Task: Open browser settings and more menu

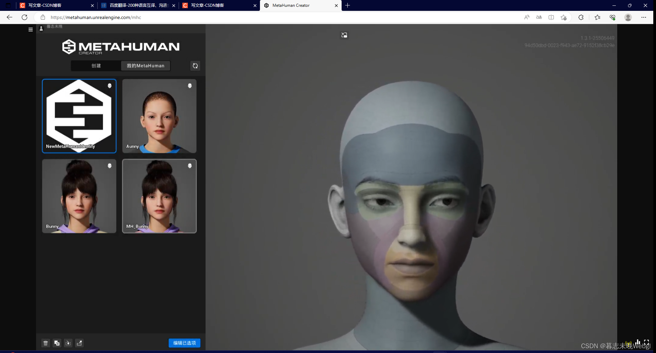Action: (644, 17)
